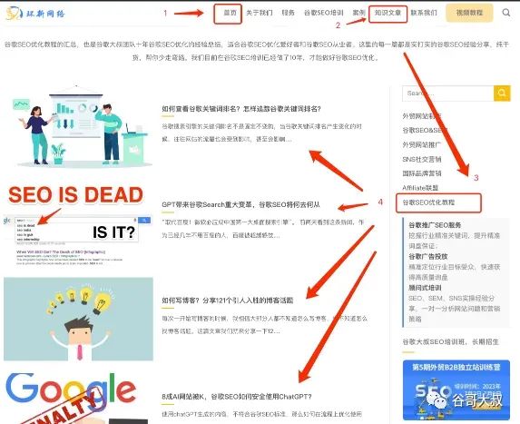Viewport: 520px width, 424px height.
Task: Open the 第5期外贸B2B独立站训练营 banner
Action: (x=456, y=390)
